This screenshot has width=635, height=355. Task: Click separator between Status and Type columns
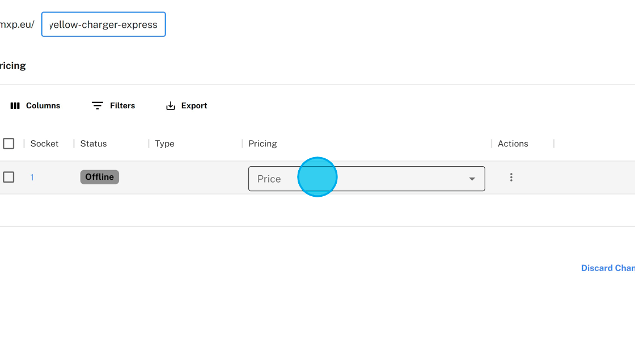(x=149, y=144)
